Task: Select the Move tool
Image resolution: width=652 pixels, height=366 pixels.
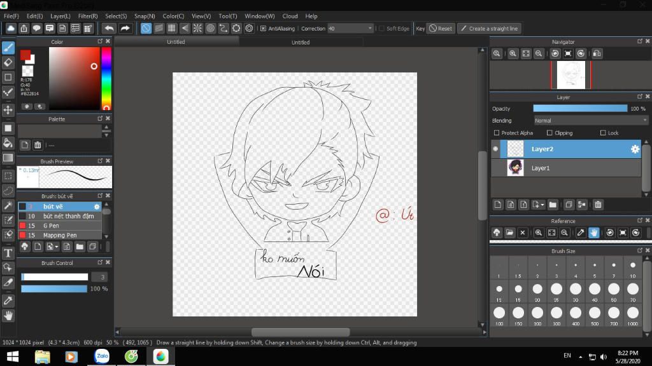Action: tap(8, 110)
